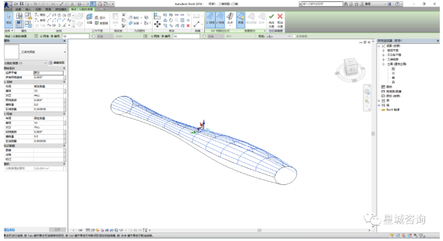Viewport: 443px width, 241px height.
Task: Open the Manage ribbon tab
Action: pyautogui.click(x=48, y=9)
